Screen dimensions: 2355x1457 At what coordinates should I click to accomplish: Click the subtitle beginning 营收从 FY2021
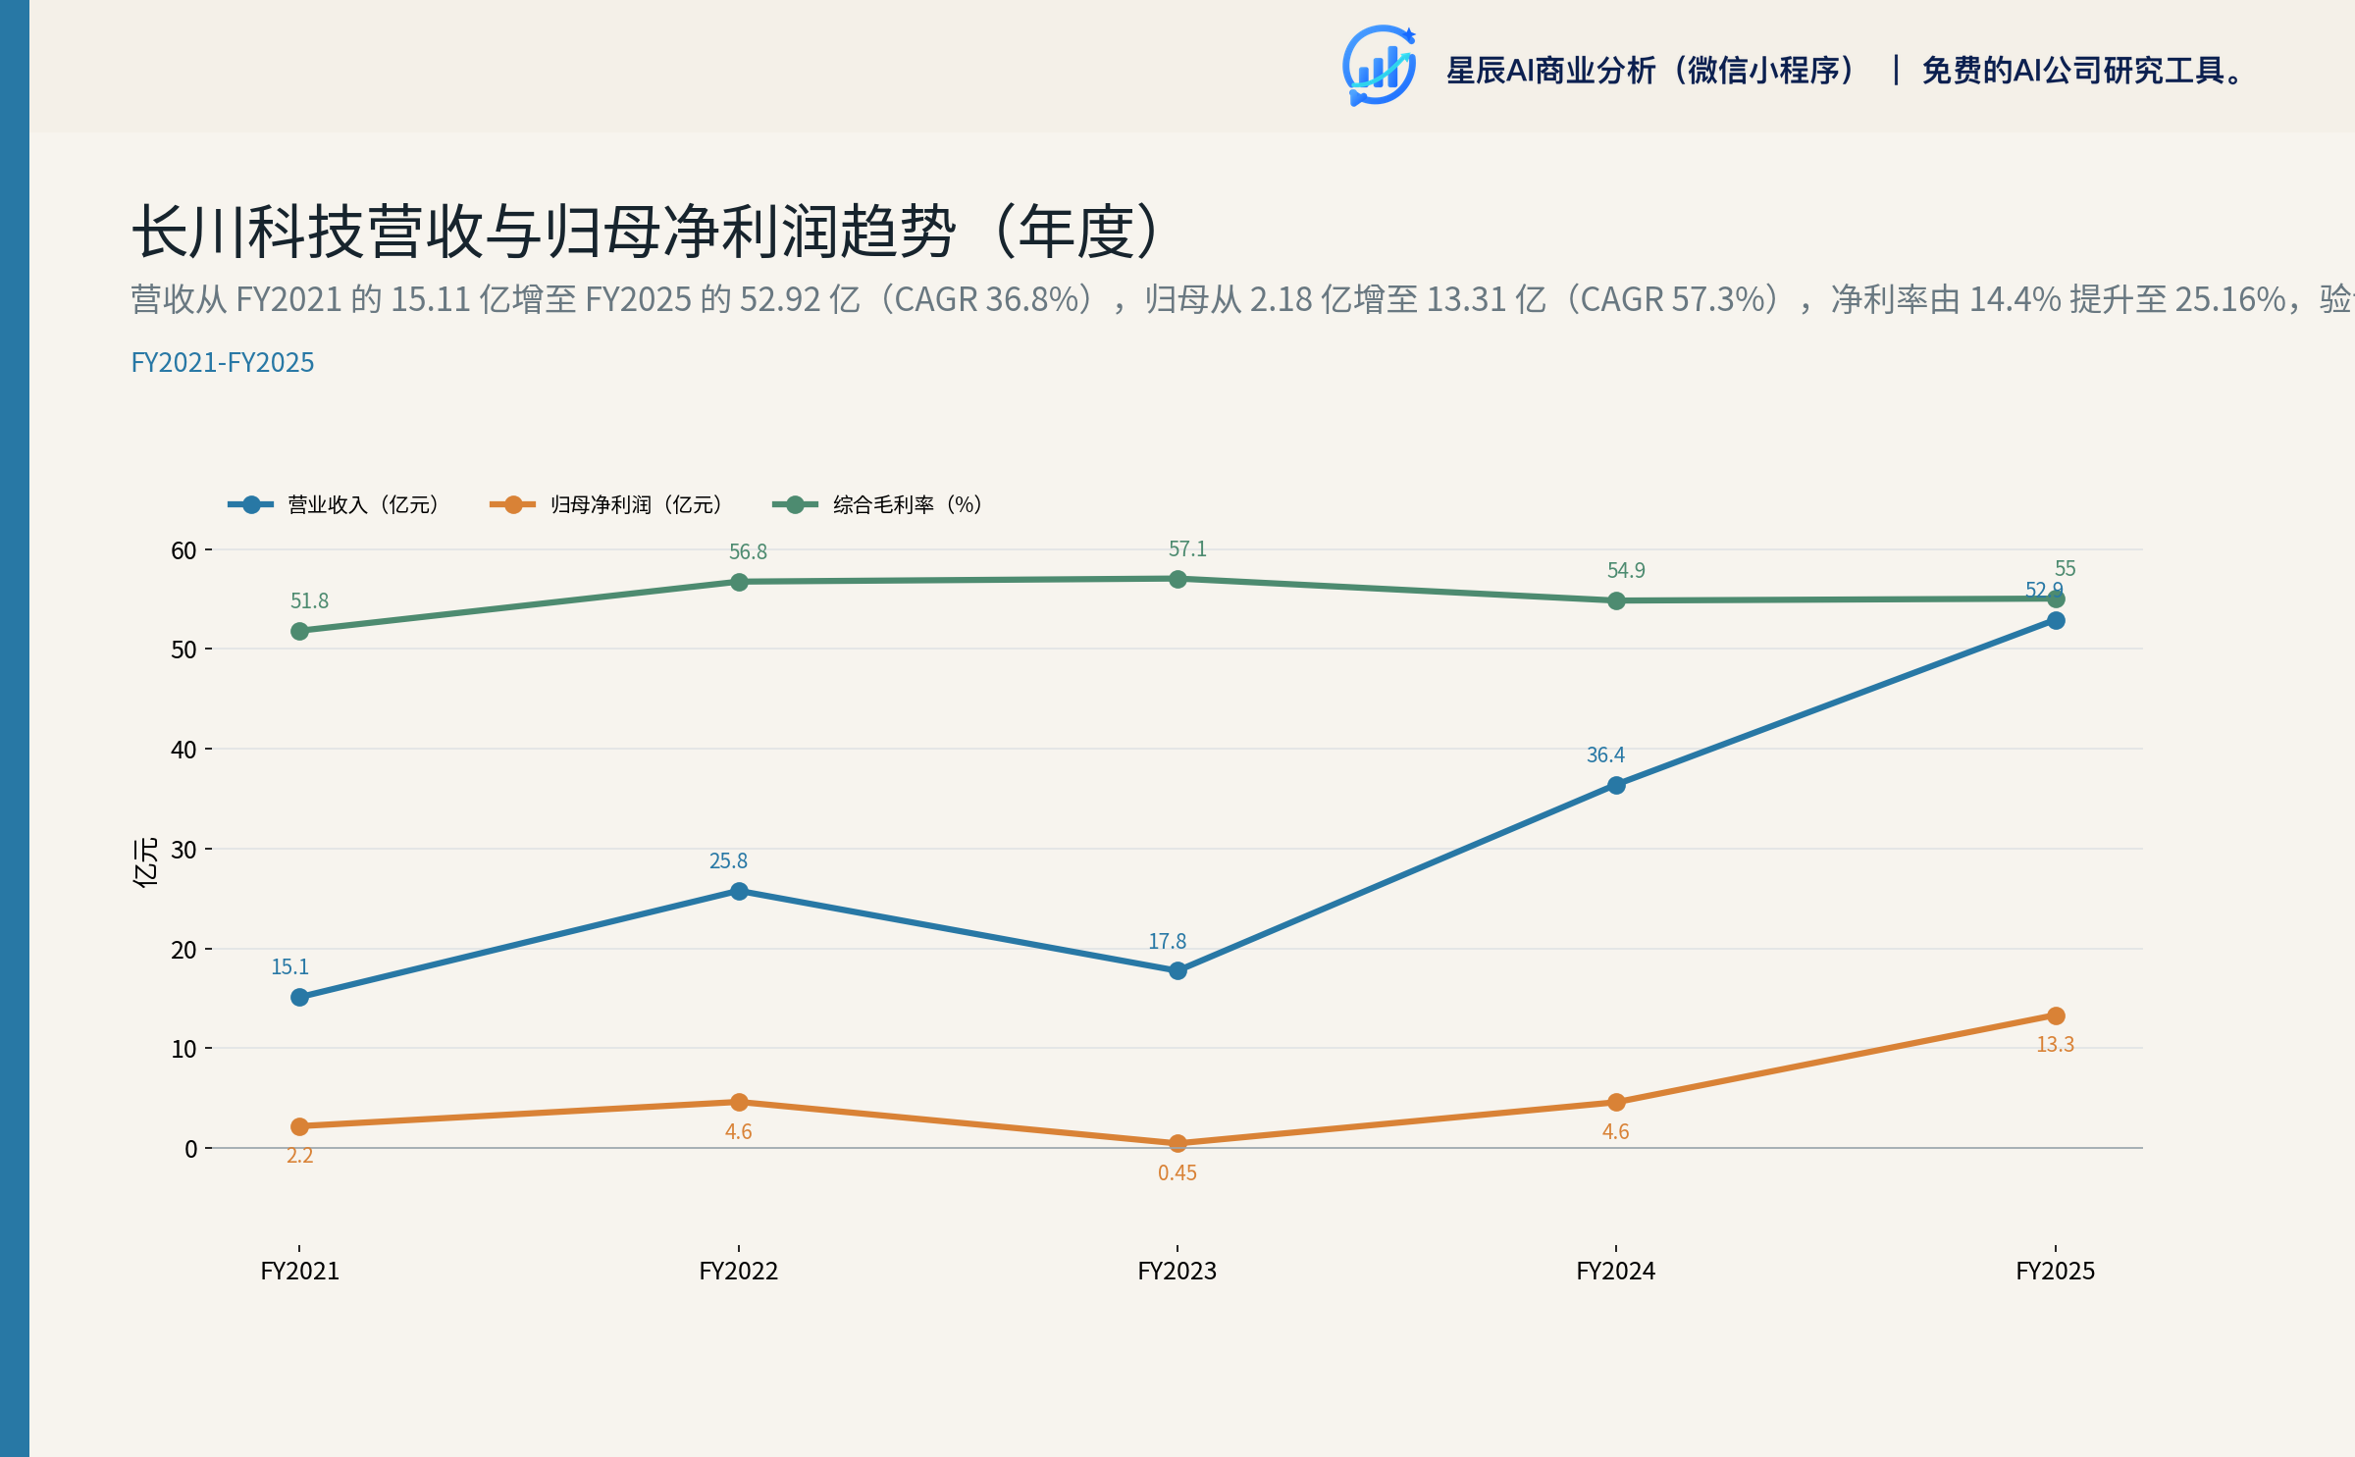pos(1242,299)
